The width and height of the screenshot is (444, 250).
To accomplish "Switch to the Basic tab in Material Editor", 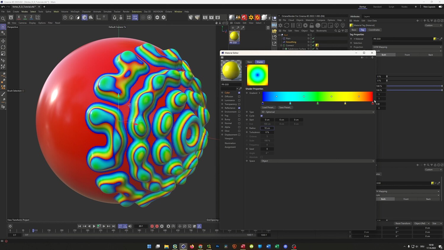I will tap(250, 62).
